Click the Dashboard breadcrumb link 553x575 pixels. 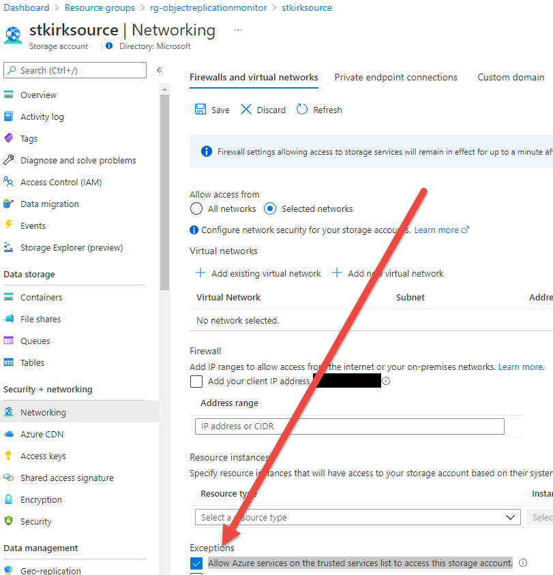tap(27, 7)
